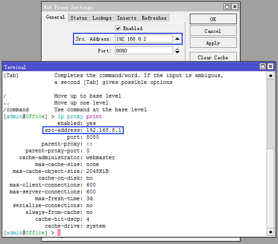Click the '/command' help line

[75, 109]
